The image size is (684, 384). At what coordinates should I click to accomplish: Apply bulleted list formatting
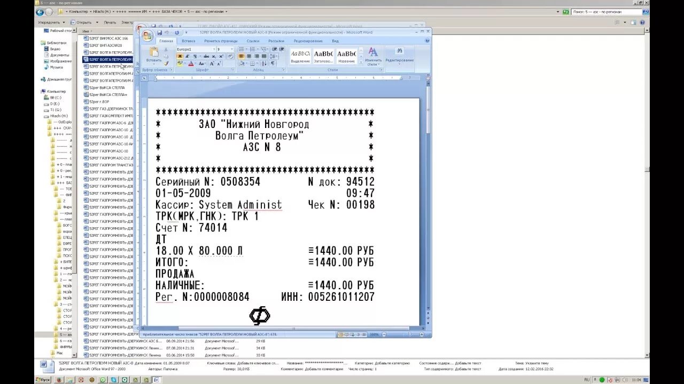tap(242, 49)
